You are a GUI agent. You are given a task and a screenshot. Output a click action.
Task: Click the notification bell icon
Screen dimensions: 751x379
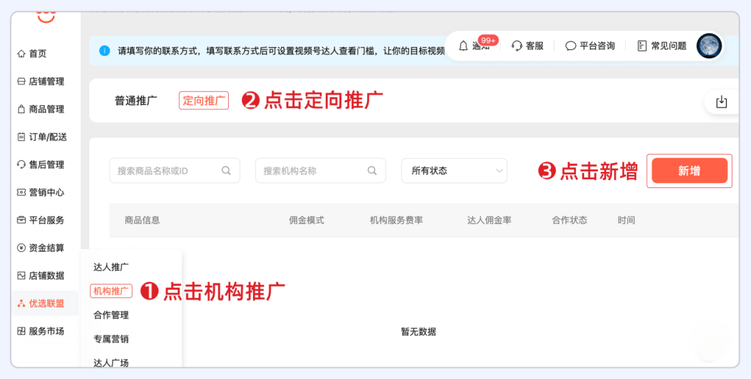tap(464, 46)
